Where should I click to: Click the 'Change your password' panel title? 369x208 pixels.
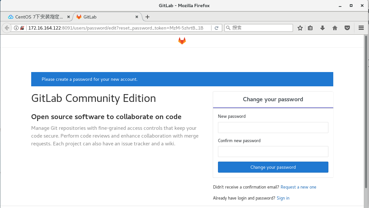273,99
